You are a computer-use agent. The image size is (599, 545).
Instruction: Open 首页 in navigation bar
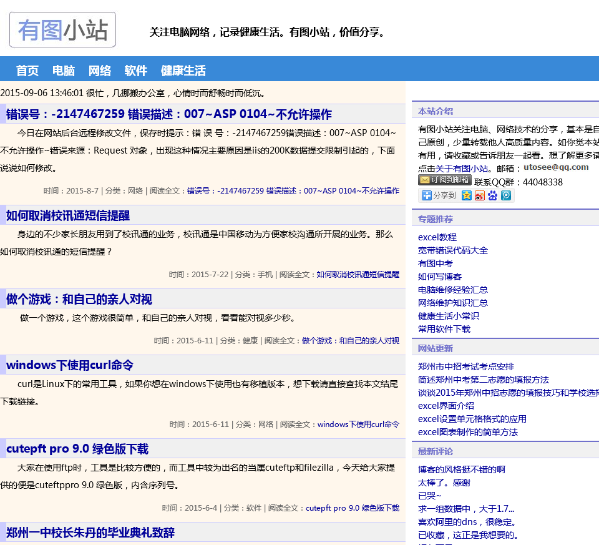(27, 71)
